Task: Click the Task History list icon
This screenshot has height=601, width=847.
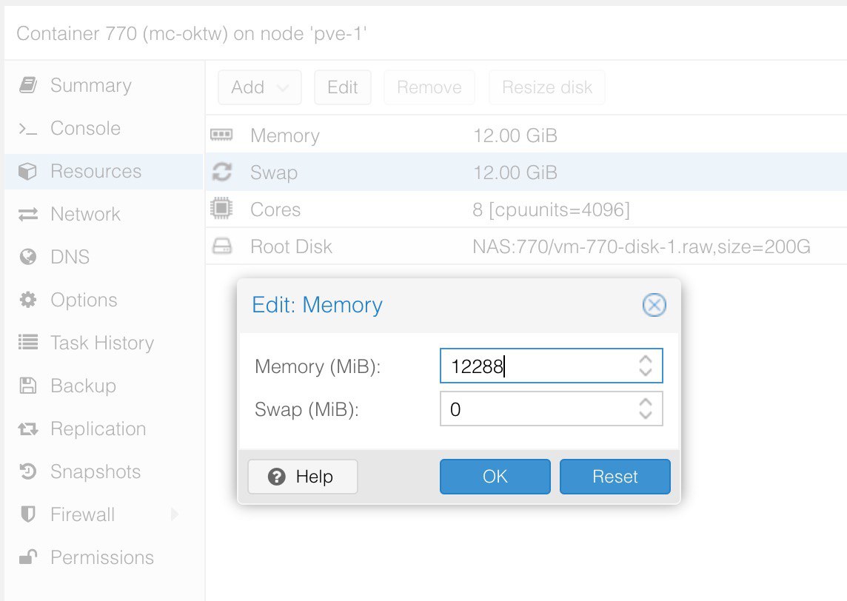Action: click(28, 343)
